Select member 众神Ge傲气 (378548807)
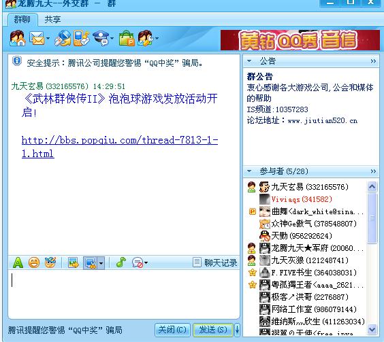The width and height of the screenshot is (384, 342). coord(306,224)
